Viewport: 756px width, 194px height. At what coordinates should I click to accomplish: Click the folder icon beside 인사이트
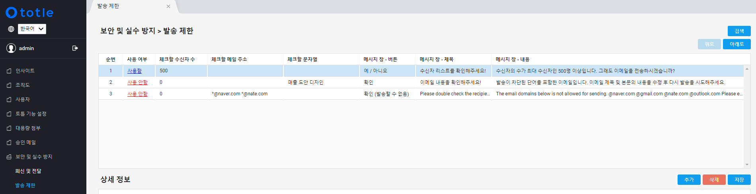click(x=9, y=71)
